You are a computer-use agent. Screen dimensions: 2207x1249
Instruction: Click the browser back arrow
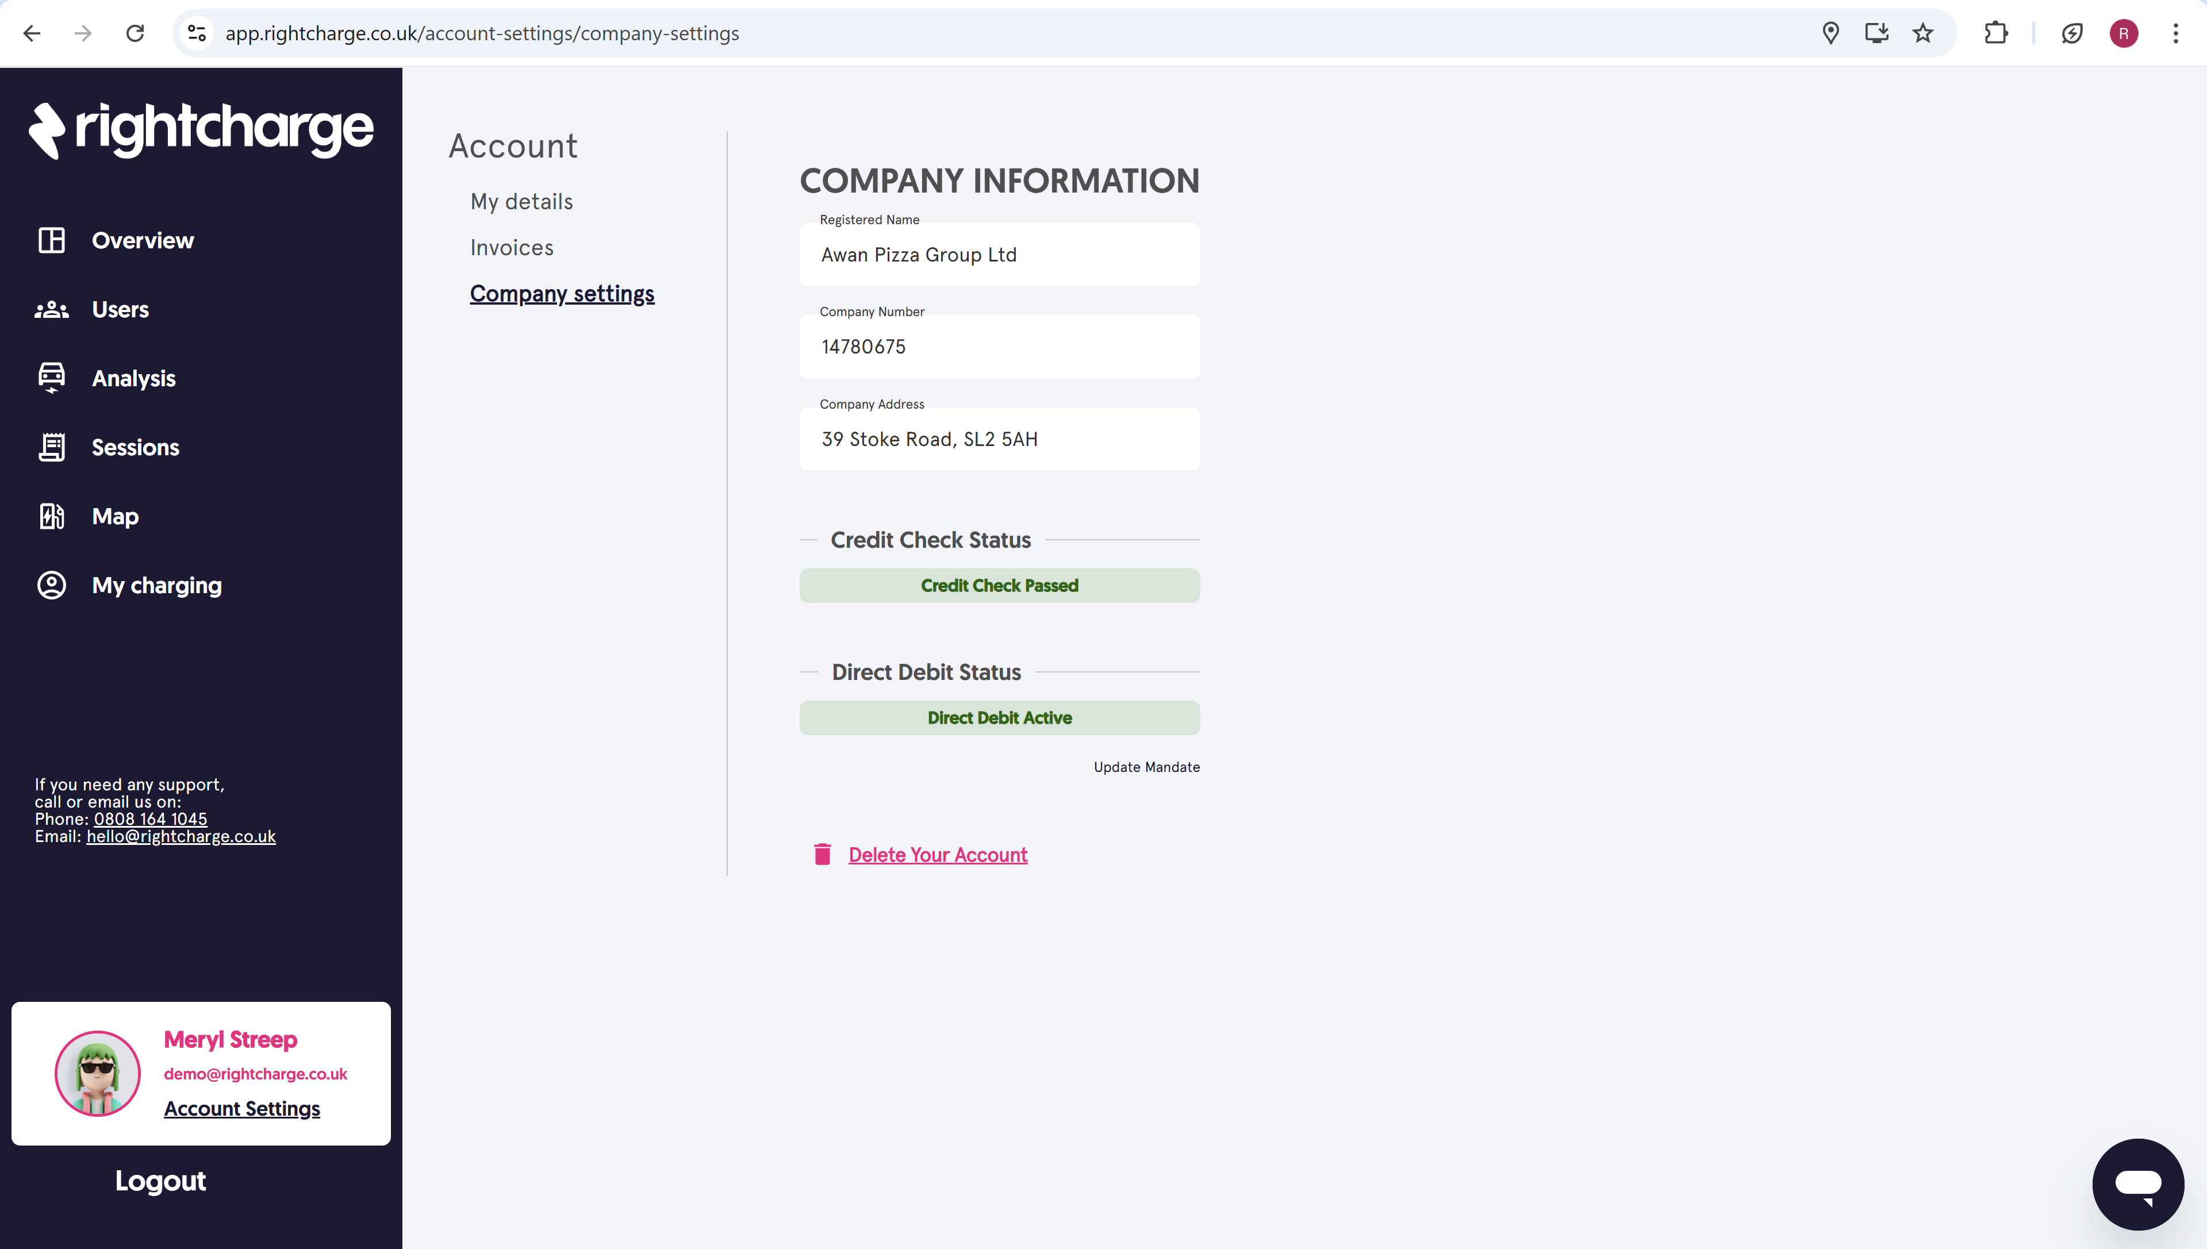(x=32, y=33)
